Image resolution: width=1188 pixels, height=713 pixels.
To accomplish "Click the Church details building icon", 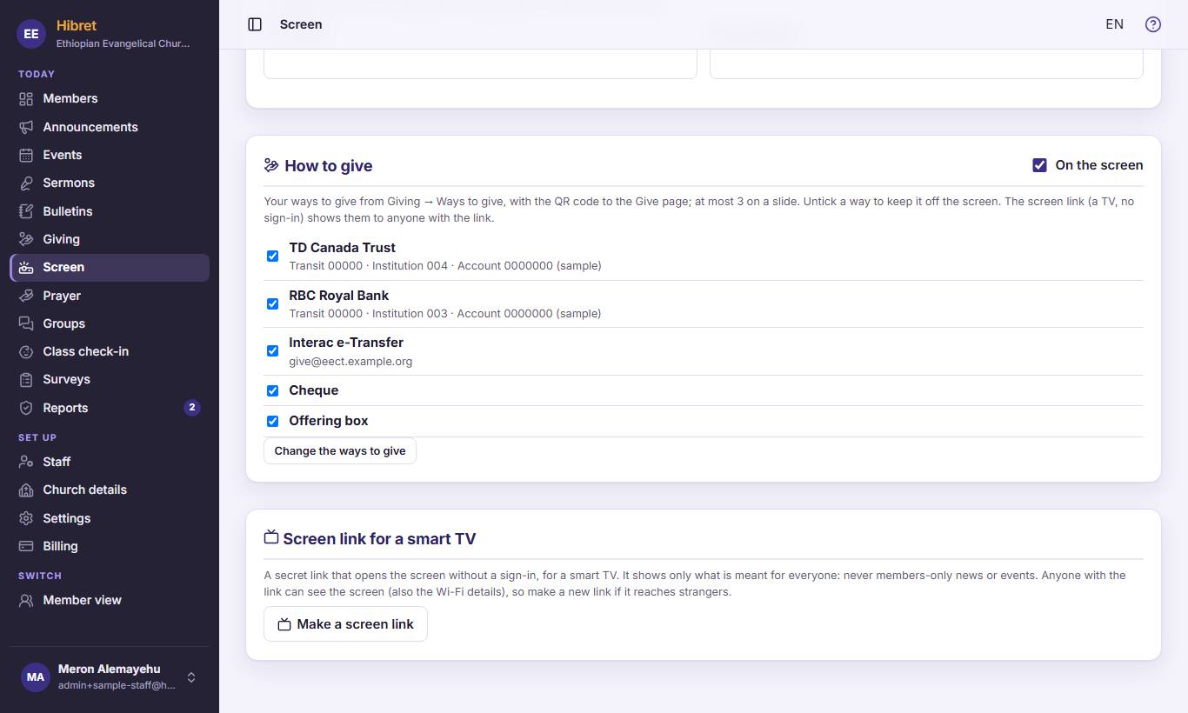I will point(26,490).
